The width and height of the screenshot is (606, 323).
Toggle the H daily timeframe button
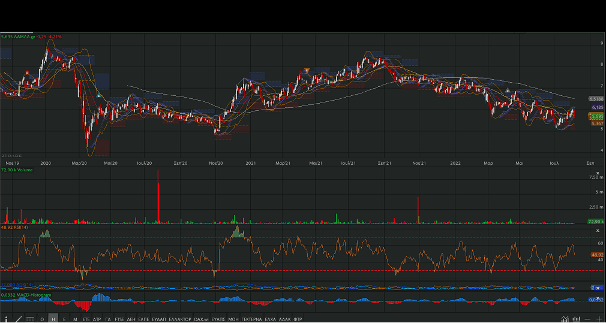tap(53, 319)
